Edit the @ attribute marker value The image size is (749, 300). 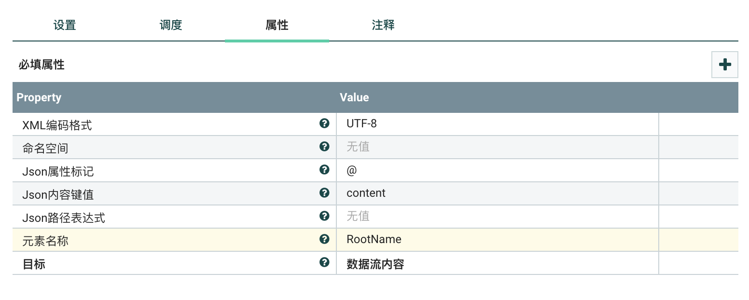click(497, 170)
